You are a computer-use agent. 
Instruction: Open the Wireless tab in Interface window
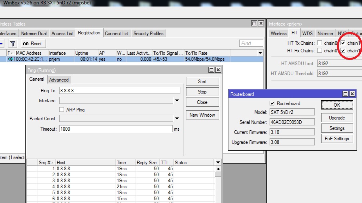[278, 34]
